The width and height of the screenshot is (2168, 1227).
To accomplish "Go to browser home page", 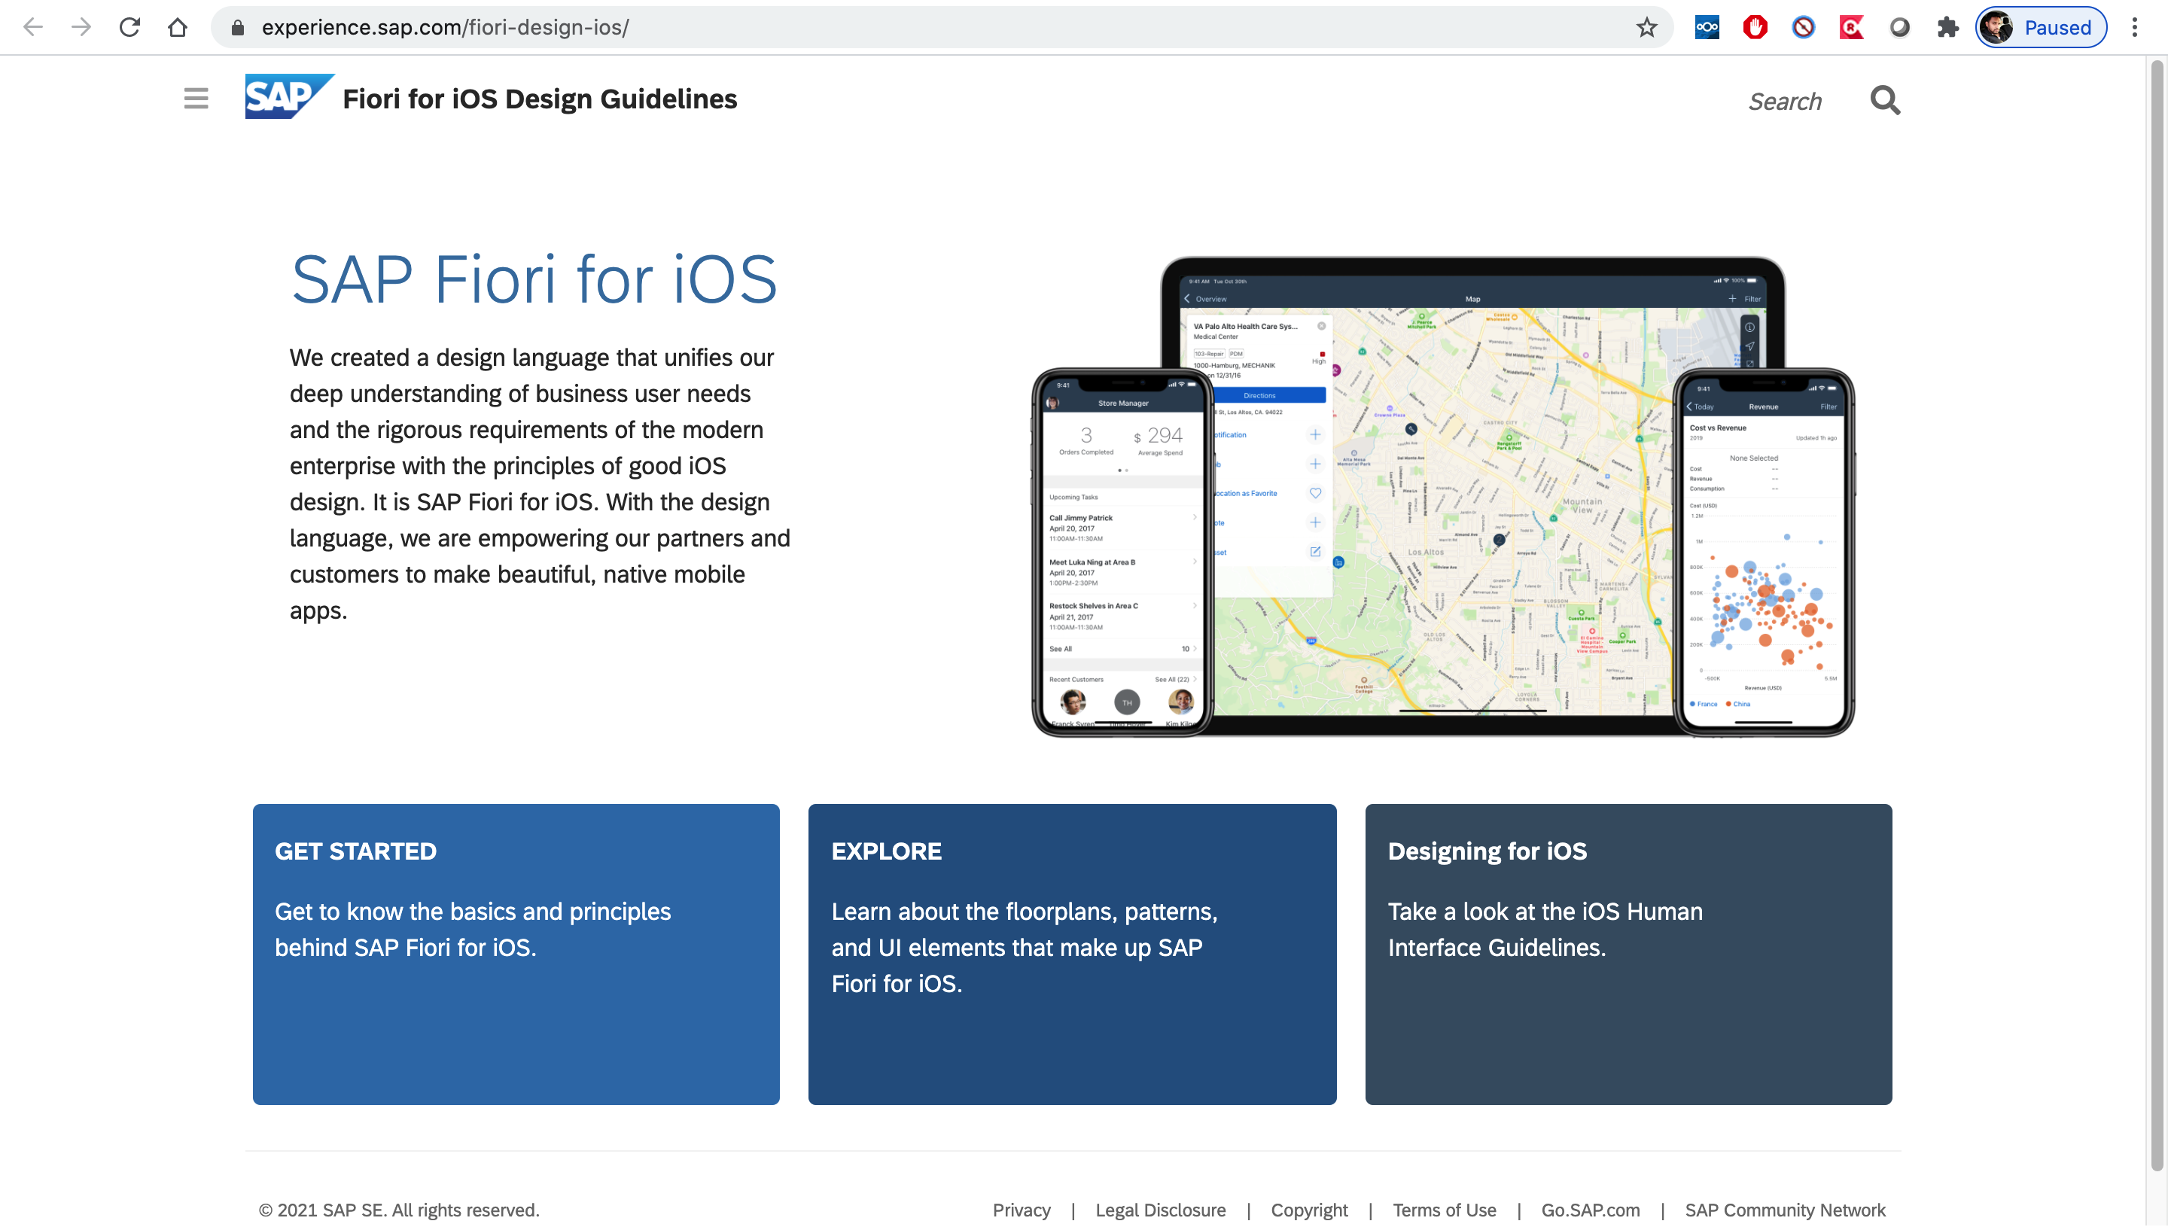I will click(178, 27).
